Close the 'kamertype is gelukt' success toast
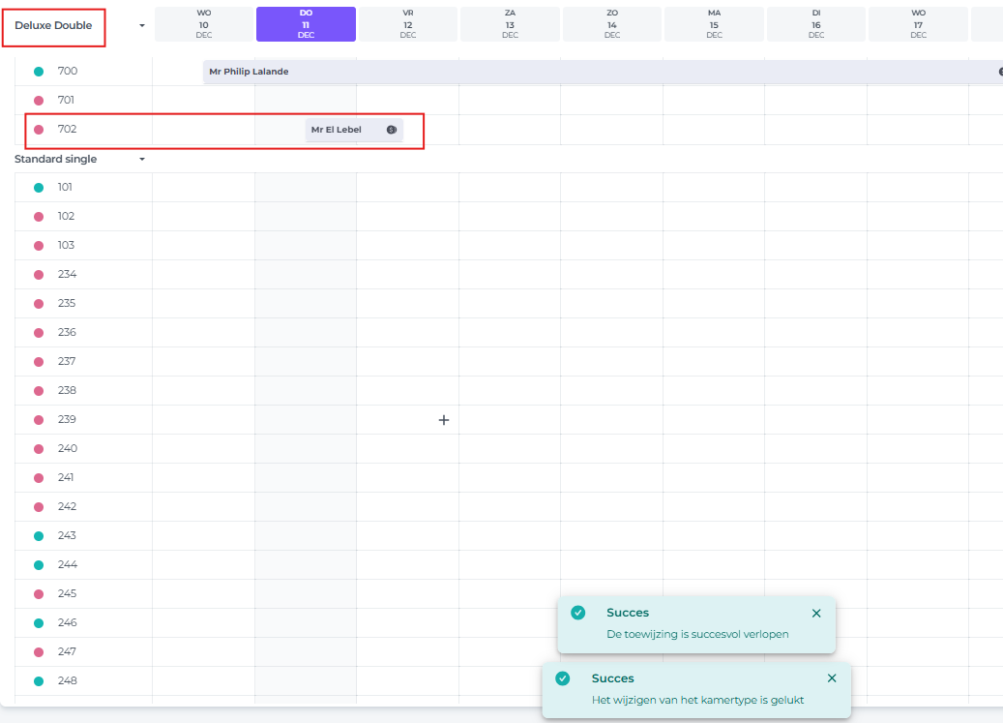Viewport: 1003px width, 723px height. (x=832, y=678)
